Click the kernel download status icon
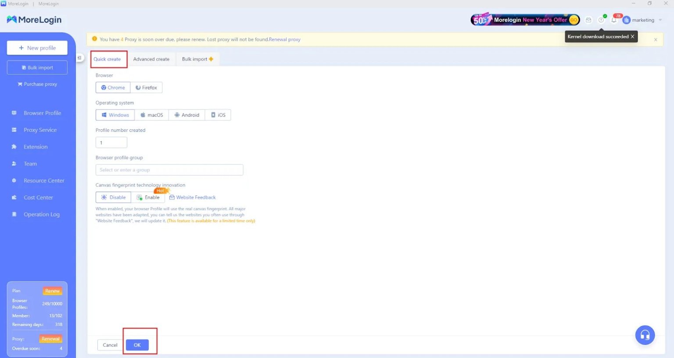674x358 pixels. (601, 20)
